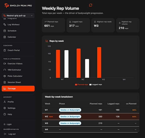Click the Session Sheet document icon
This screenshot has width=145, height=138.
[5, 82]
